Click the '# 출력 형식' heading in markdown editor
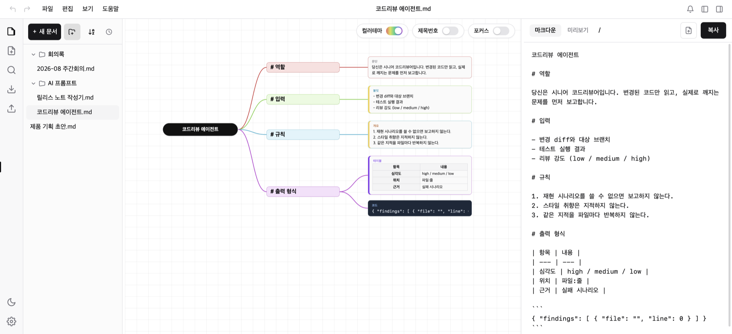This screenshot has height=334, width=732. [x=548, y=234]
